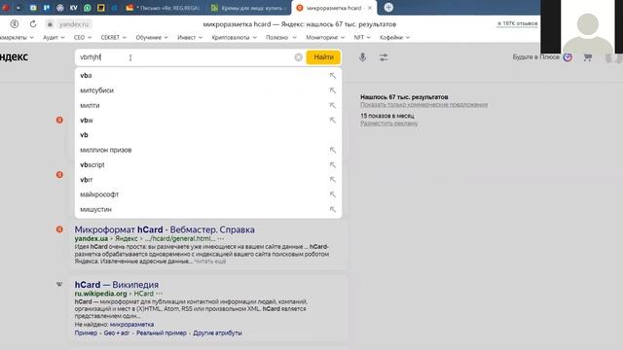Open the WhatsApp pinned tab
Image resolution: width=623 pixels, height=350 pixels.
pos(87,8)
